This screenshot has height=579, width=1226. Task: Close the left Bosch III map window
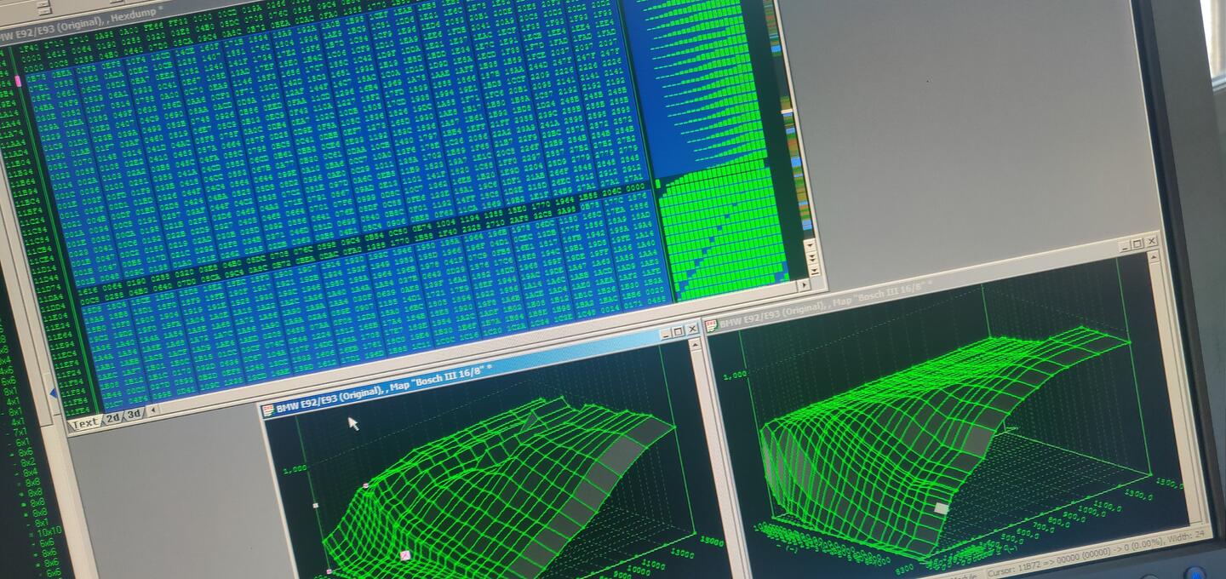pos(691,330)
